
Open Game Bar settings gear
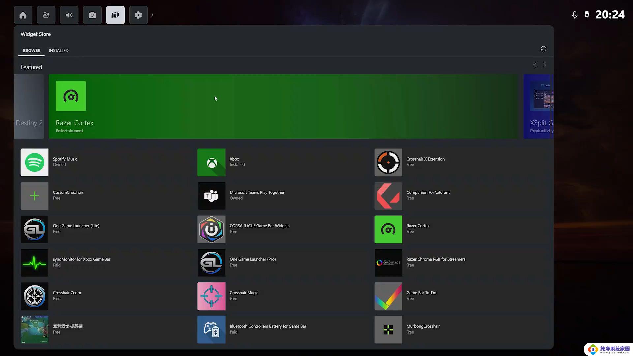pos(138,15)
